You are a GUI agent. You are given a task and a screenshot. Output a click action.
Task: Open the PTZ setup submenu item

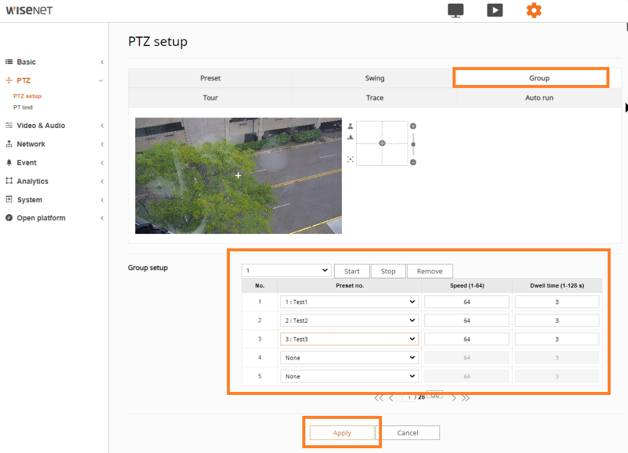click(x=27, y=96)
